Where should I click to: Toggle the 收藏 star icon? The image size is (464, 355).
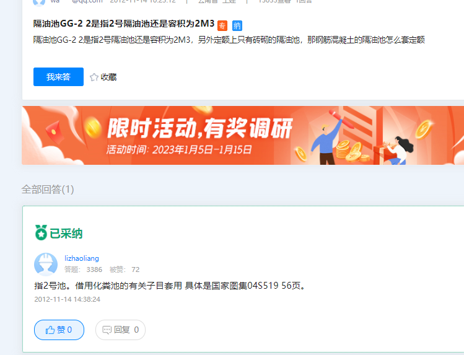94,77
